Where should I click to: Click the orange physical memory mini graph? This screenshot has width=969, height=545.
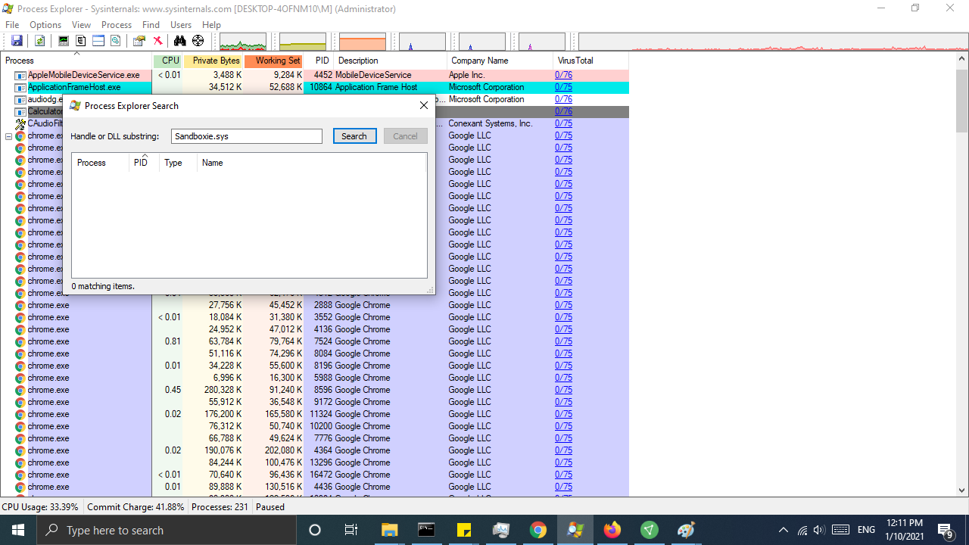(x=363, y=42)
